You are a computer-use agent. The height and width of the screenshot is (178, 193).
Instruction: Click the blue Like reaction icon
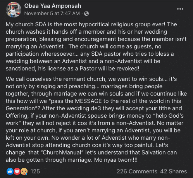tap(10, 171)
